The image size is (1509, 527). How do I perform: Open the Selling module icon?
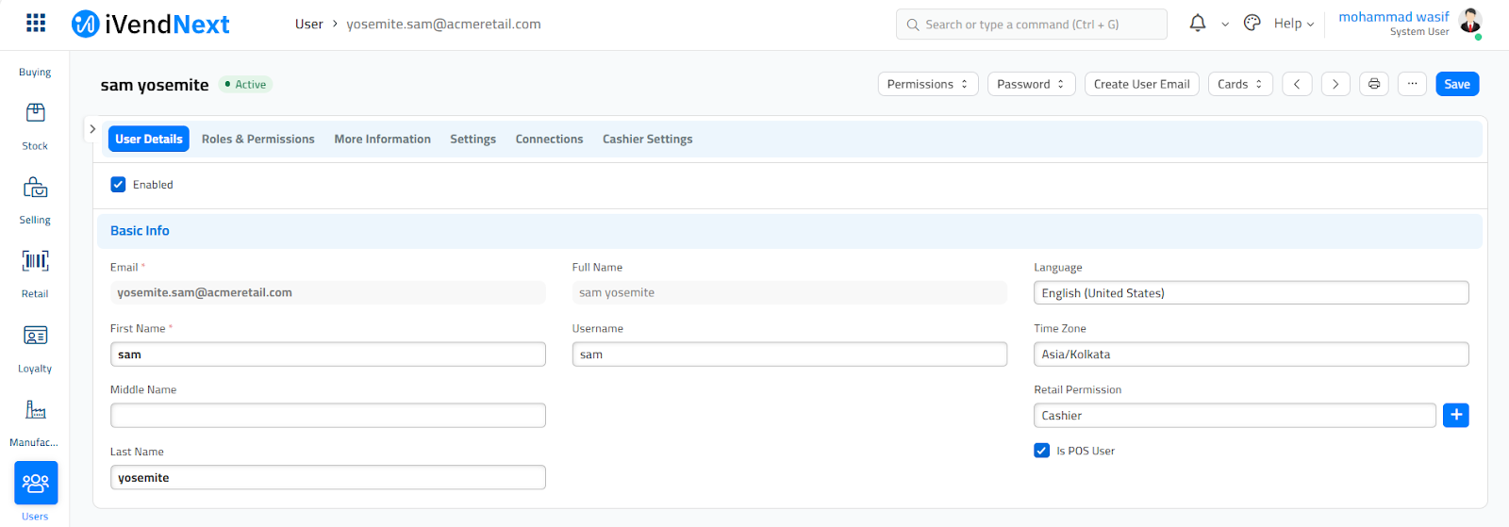[x=35, y=188]
